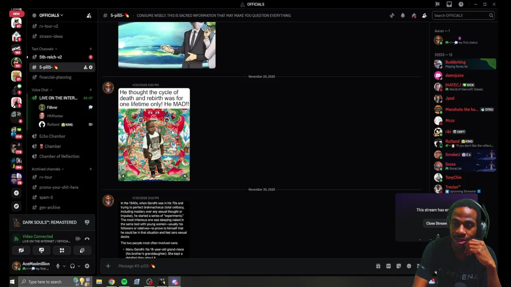The image size is (511, 287).
Task: Click create invite icon on 5-pill5- channel
Action: (85, 67)
